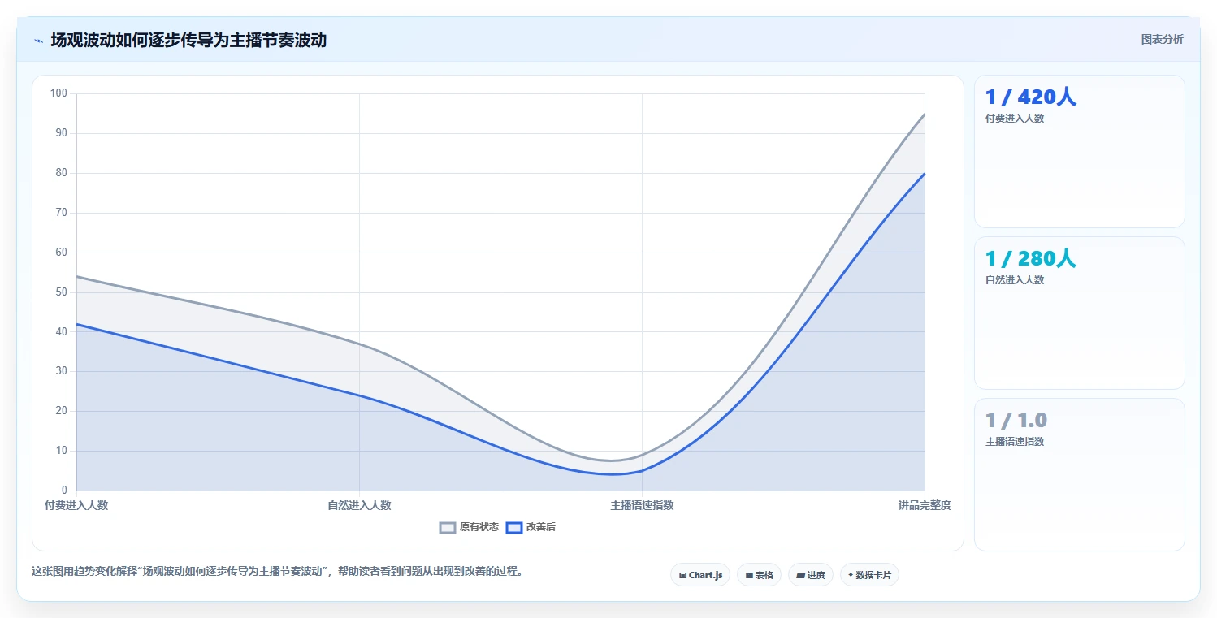Screen dimensions: 1217x618
Task: Click the chart description sentence below the chart
Action: point(279,571)
